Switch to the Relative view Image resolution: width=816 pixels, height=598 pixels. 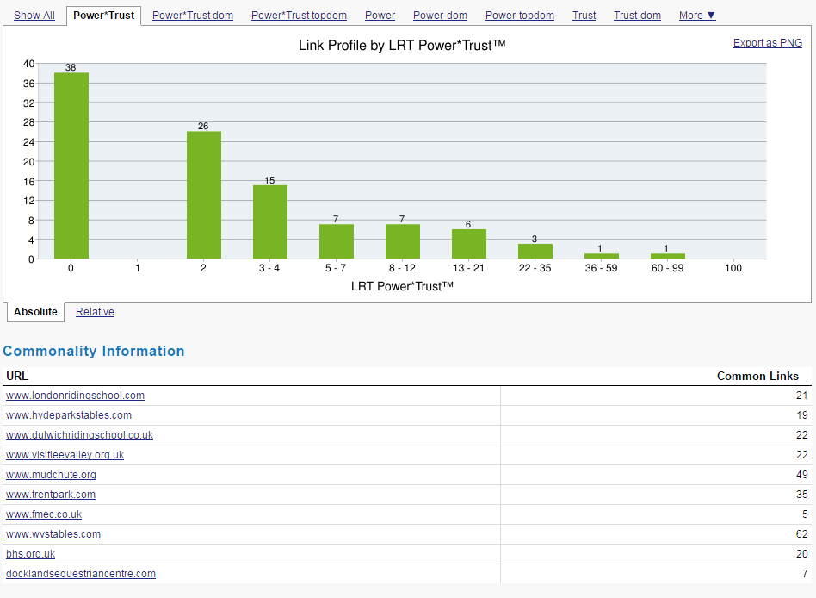[x=95, y=312]
